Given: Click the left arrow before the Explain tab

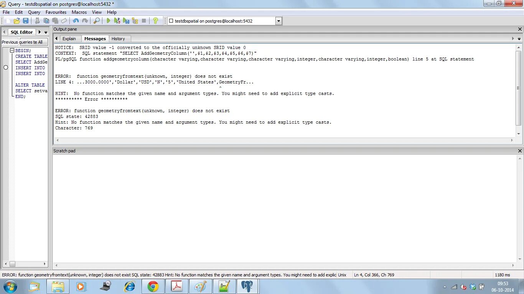Looking at the screenshot, I should (x=56, y=39).
